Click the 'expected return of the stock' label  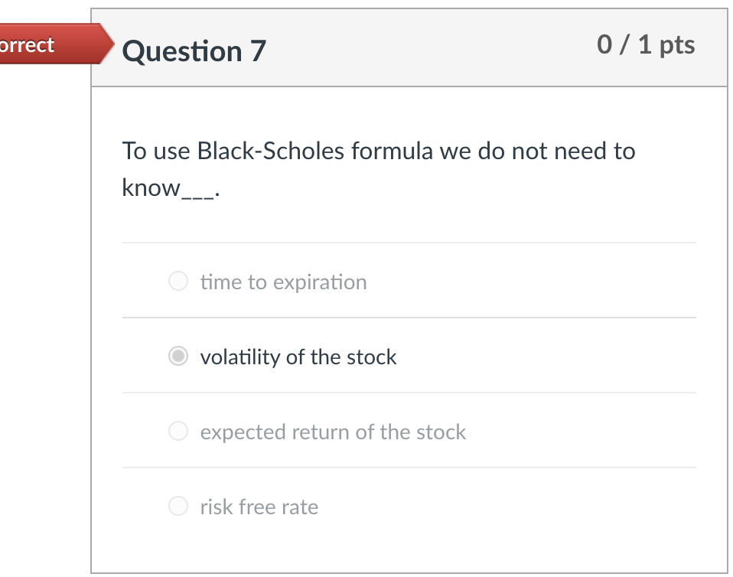[x=333, y=432]
